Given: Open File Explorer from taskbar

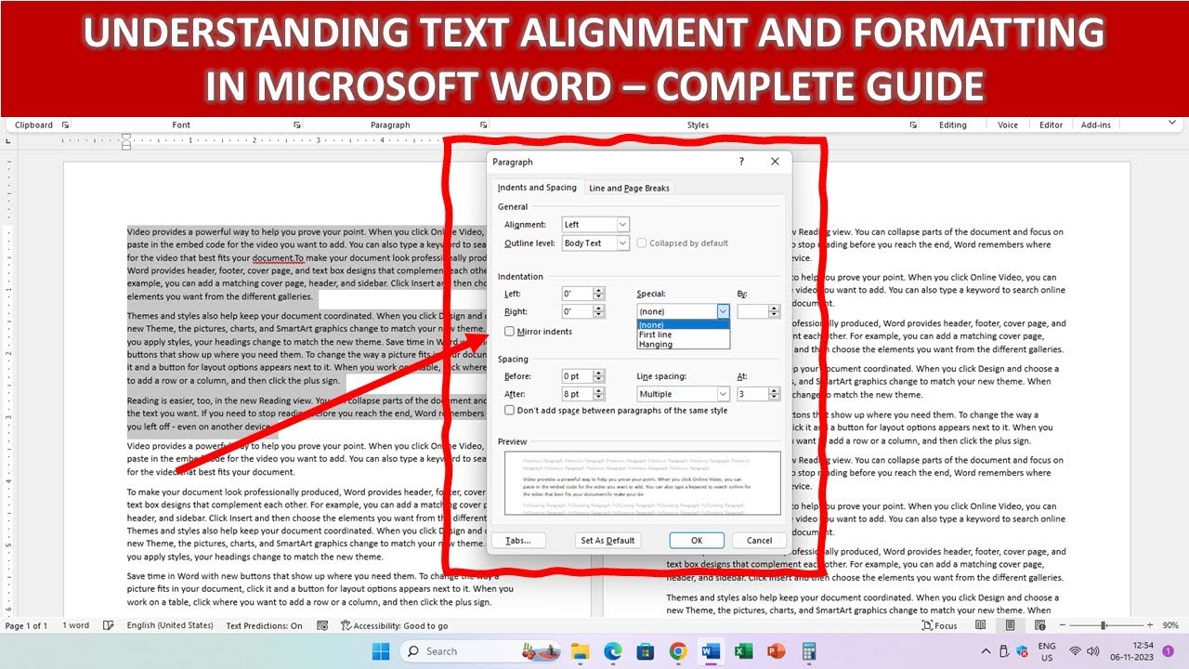Looking at the screenshot, I should click(x=580, y=651).
